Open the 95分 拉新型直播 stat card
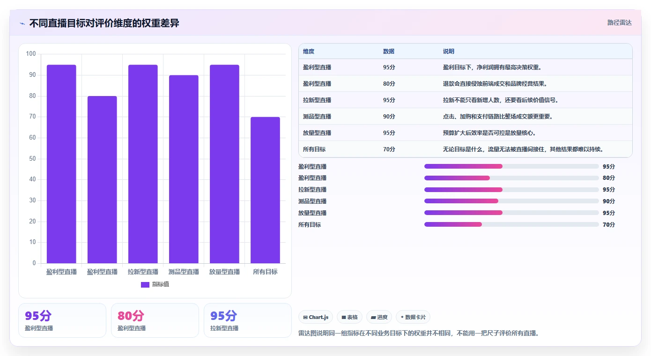This screenshot has width=651, height=356. point(248,320)
